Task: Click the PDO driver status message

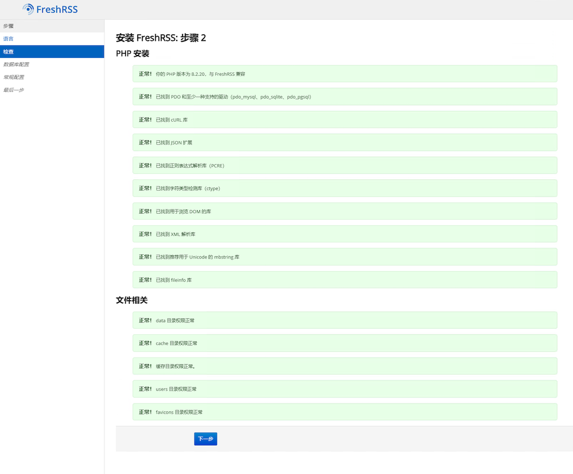Action: point(344,97)
